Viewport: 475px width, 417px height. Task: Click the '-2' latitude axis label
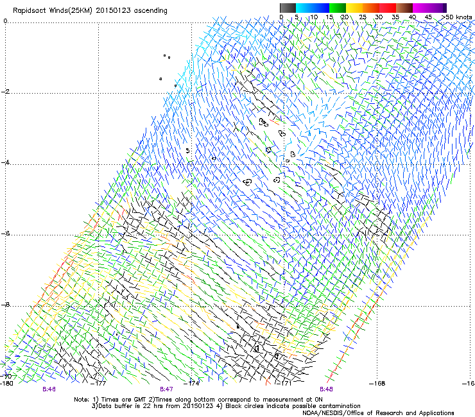point(5,92)
